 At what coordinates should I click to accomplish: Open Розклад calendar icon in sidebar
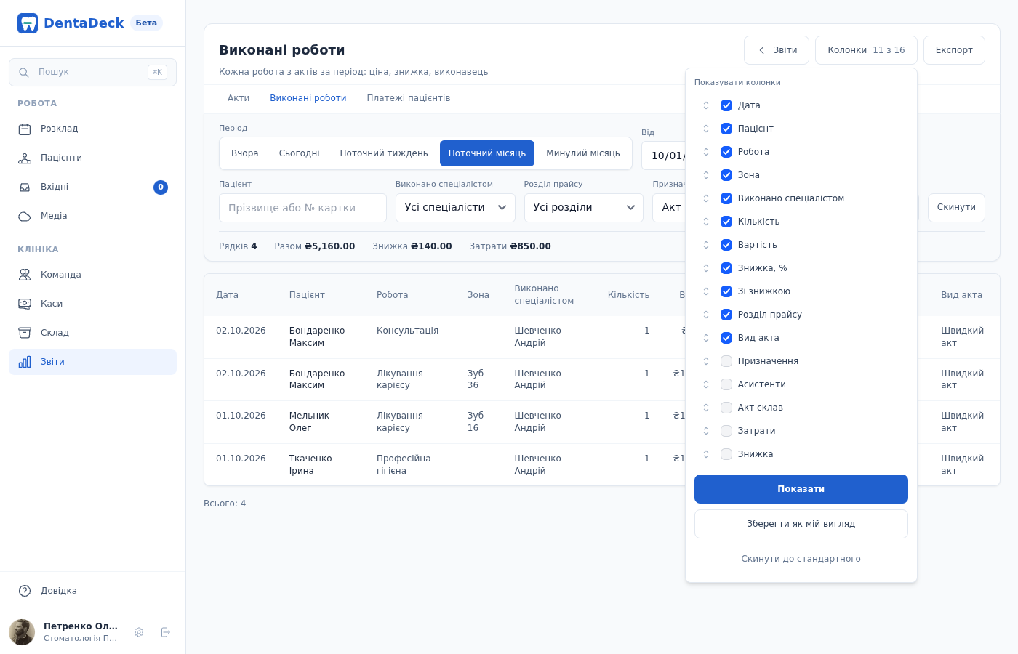click(25, 129)
